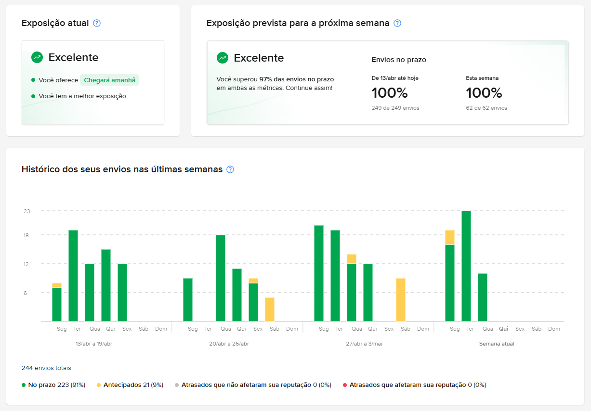
Task: Select the Chegará amanhã badge
Action: click(x=109, y=80)
